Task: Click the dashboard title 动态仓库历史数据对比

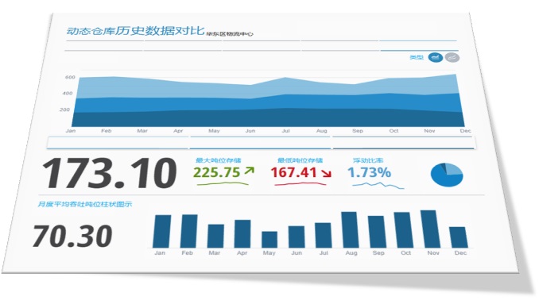Action: click(135, 31)
